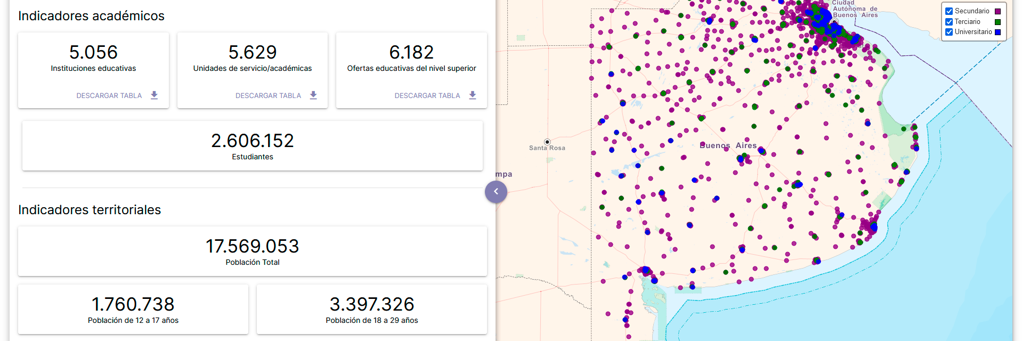Screen dimensions: 1022x341
Task: Click the Santa Rosa city marker on map
Action: click(547, 142)
